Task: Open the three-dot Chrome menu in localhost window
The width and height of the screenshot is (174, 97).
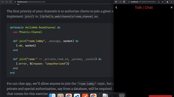Action: pyautogui.click(x=171, y=2)
